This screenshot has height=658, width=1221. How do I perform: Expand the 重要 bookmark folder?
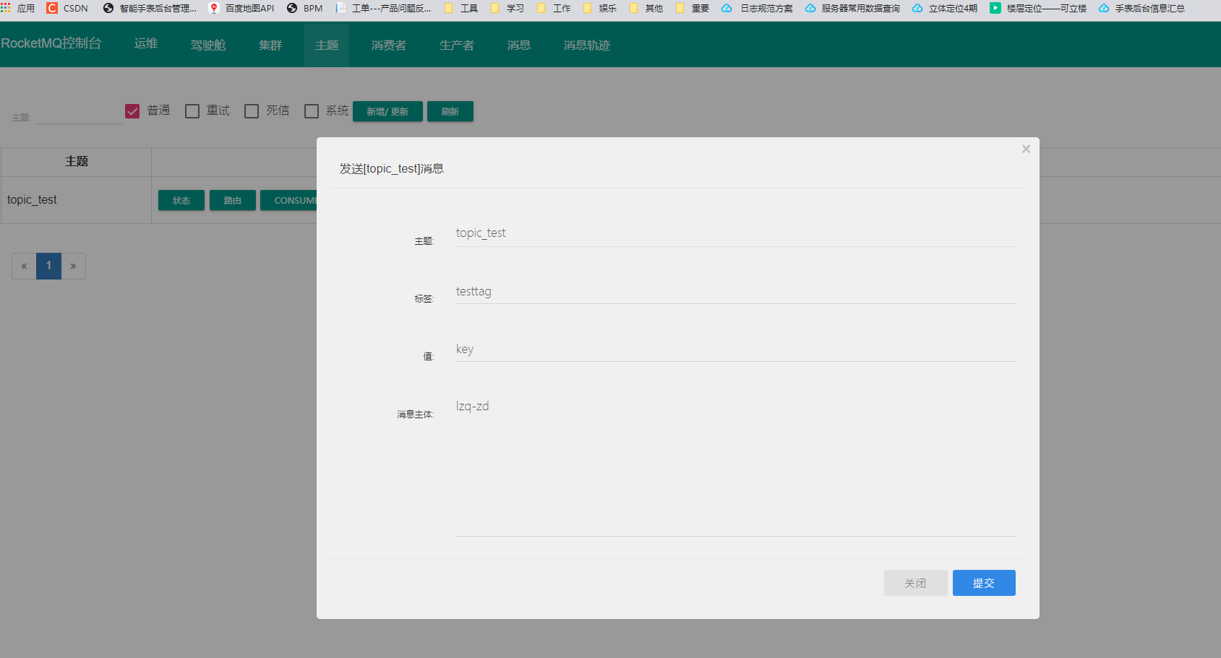pos(693,8)
